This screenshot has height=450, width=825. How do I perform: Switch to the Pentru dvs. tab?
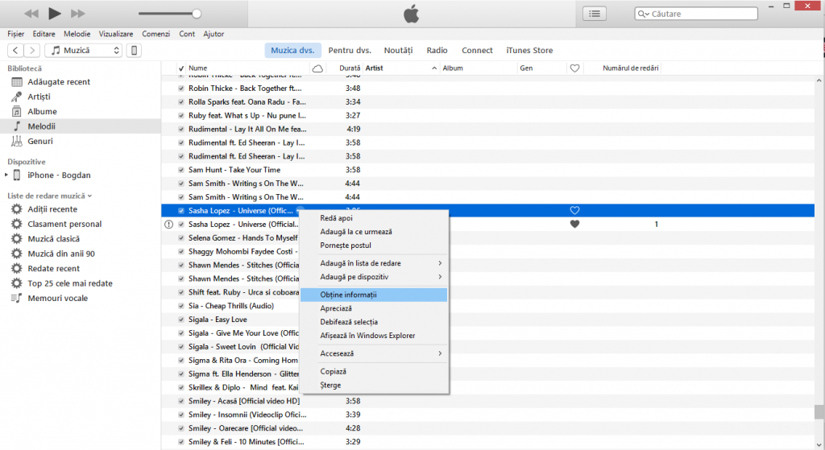(350, 51)
